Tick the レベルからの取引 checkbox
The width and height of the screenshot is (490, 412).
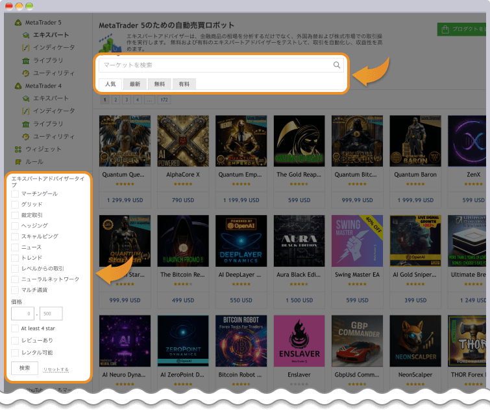pos(15,269)
